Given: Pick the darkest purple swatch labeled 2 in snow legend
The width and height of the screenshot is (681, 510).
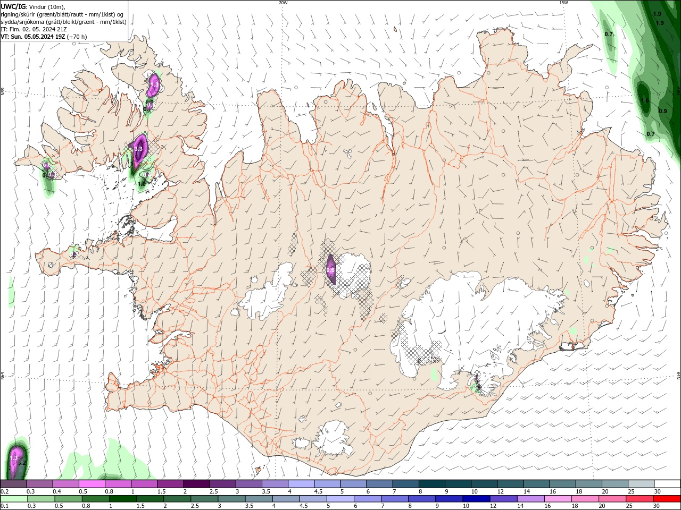Looking at the screenshot, I should coord(196,484).
